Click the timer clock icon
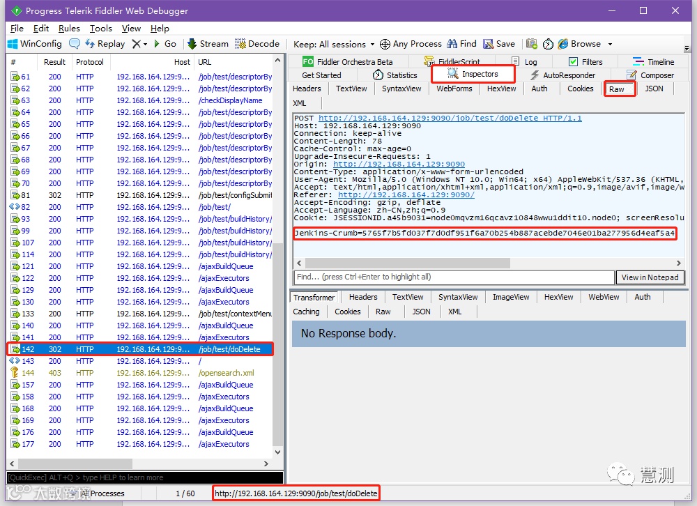Viewport: 697px width, 506px height. click(548, 44)
